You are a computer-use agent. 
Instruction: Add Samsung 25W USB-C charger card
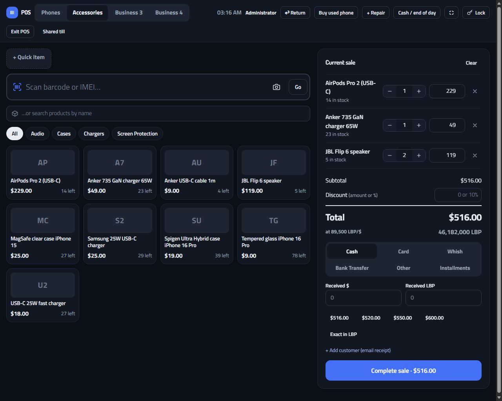point(120,234)
